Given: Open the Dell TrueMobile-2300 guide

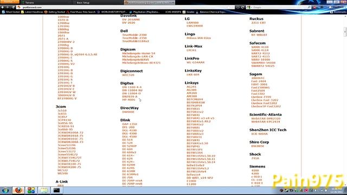Looking at the screenshot, I should pos(134,35).
